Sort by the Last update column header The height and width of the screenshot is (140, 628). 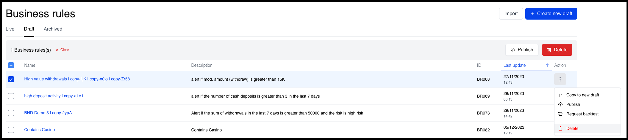(x=514, y=65)
